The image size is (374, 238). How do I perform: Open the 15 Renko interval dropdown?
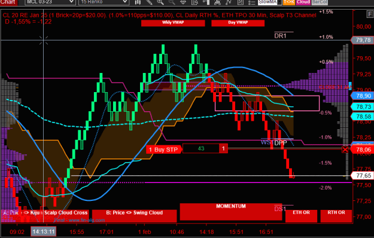[x=104, y=2]
